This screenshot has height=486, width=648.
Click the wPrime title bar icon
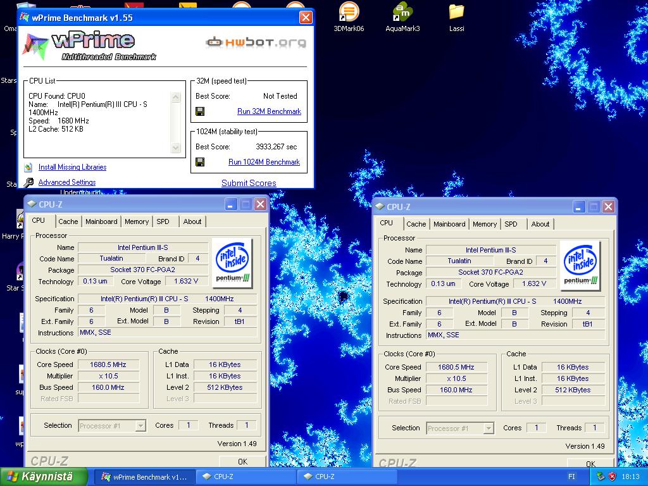[25, 17]
